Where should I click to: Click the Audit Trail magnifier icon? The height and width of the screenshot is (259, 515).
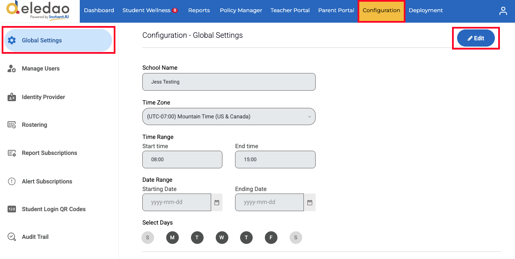(12, 237)
